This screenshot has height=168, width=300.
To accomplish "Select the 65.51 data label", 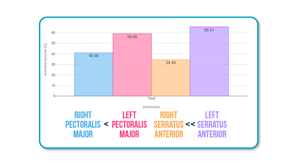I will 209,30.
